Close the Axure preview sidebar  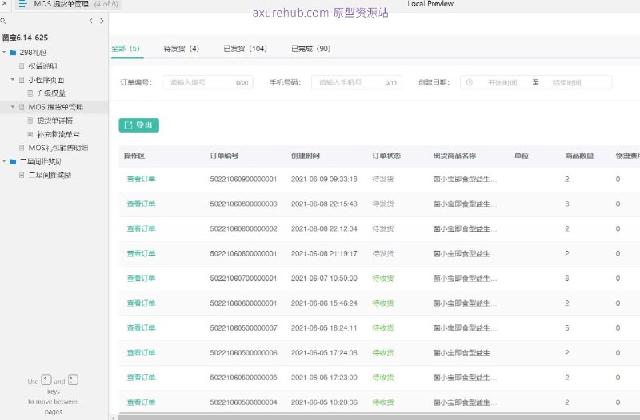click(5, 3)
